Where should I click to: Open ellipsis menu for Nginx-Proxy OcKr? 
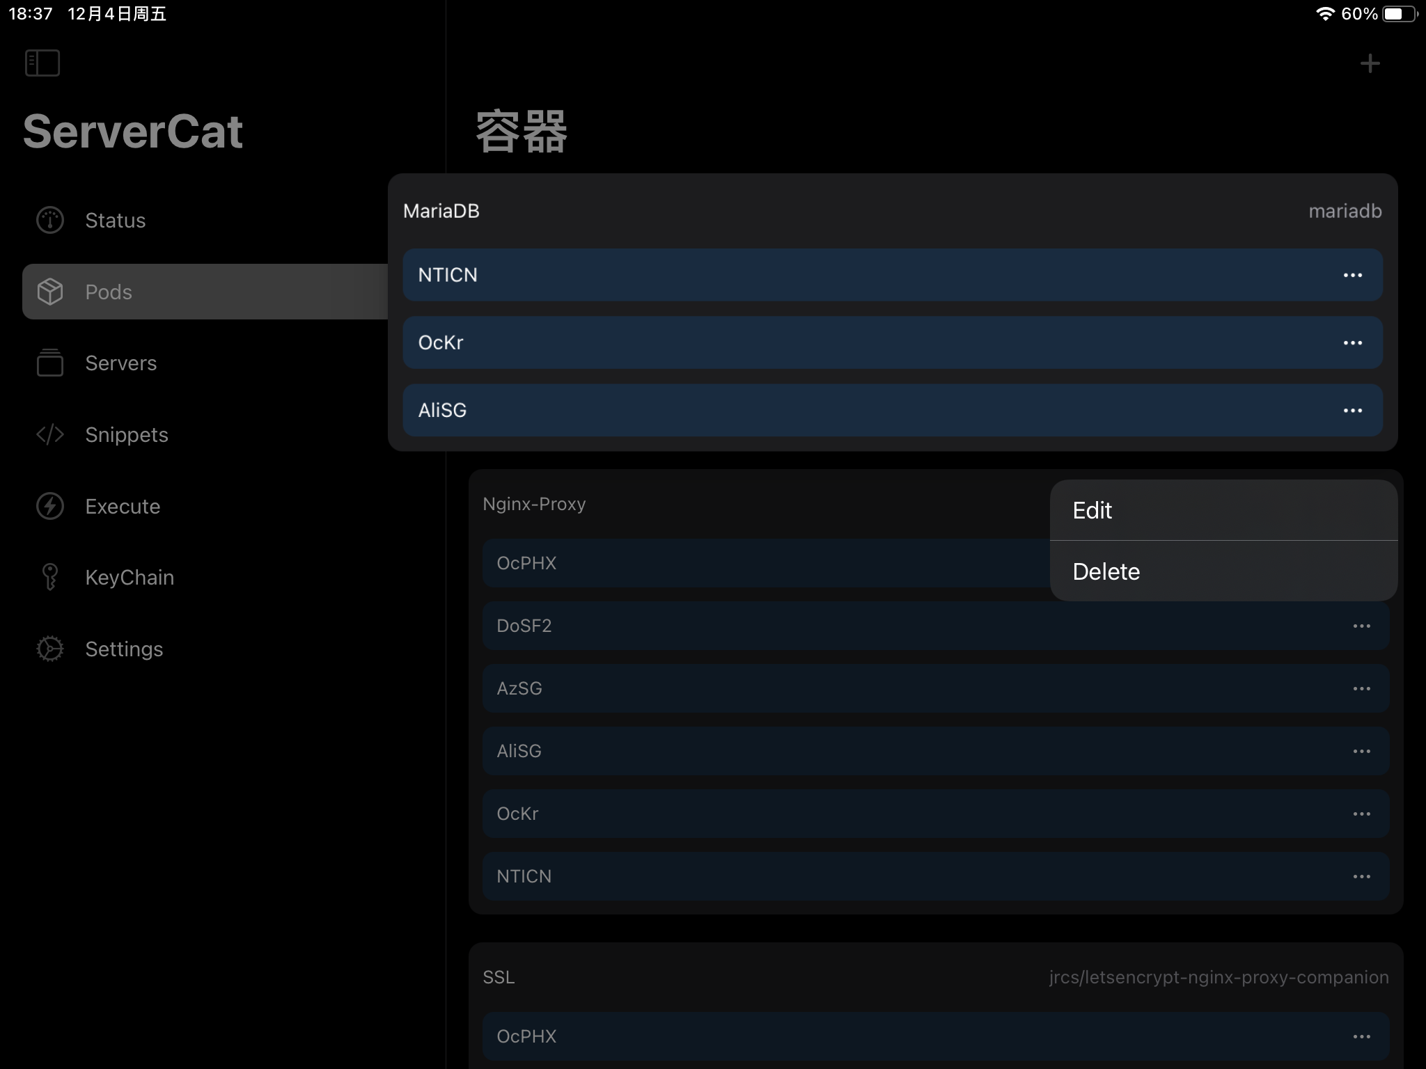1361,814
